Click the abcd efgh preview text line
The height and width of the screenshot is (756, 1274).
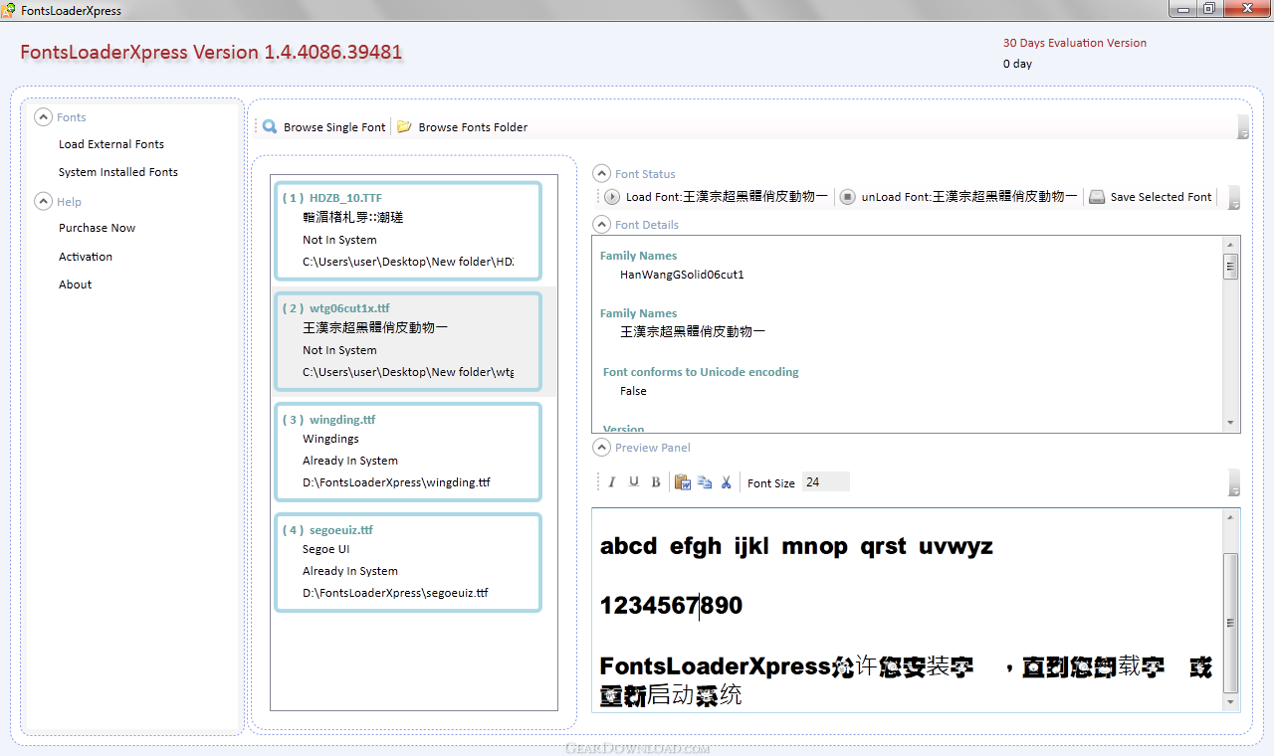[796, 546]
